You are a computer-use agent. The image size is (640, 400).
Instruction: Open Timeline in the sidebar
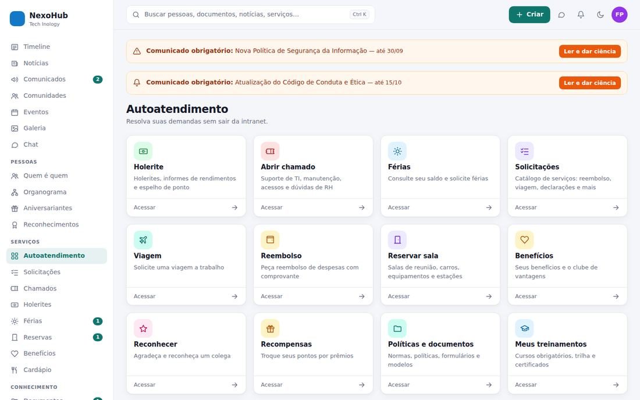pyautogui.click(x=57, y=47)
